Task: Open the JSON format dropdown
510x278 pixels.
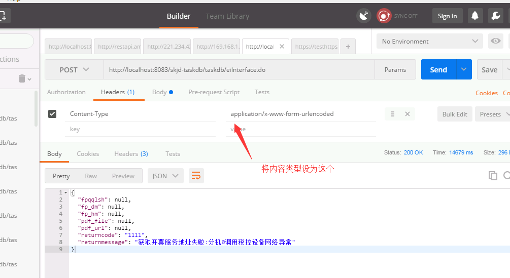Action: tap(165, 176)
